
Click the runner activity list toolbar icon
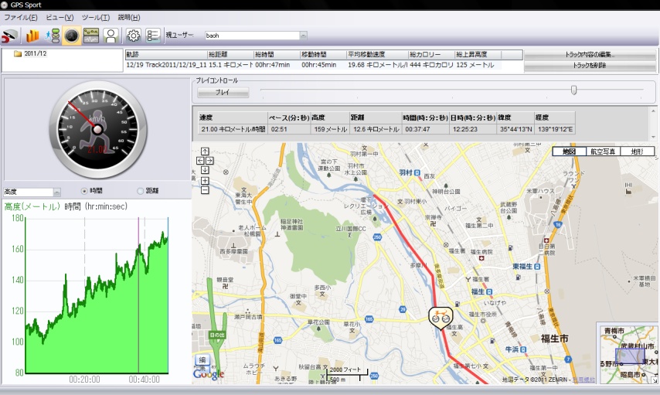click(51, 36)
